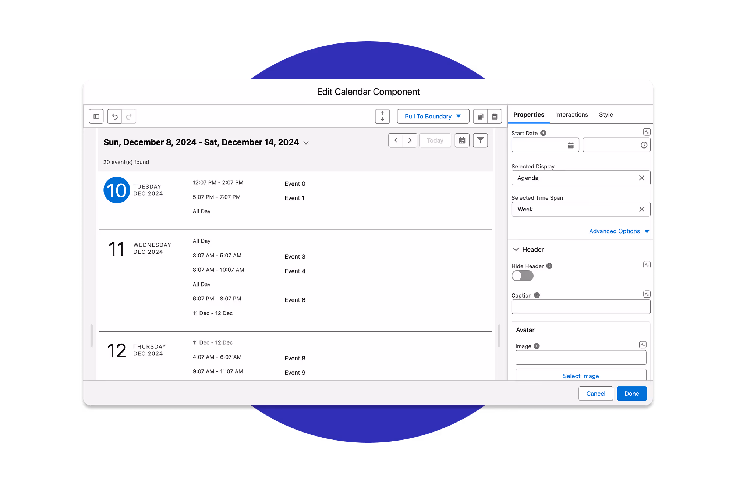Expand the date range header chevron
Screen dimensions: 736x484
306,143
